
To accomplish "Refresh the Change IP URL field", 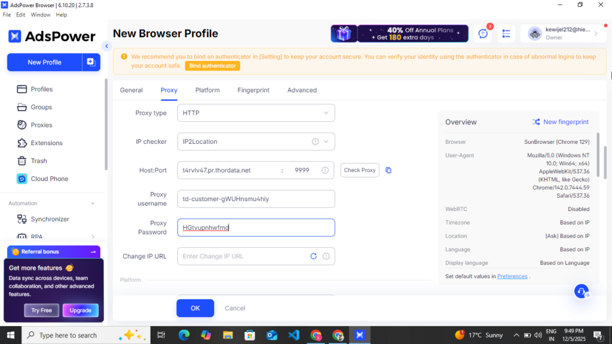I will 313,256.
